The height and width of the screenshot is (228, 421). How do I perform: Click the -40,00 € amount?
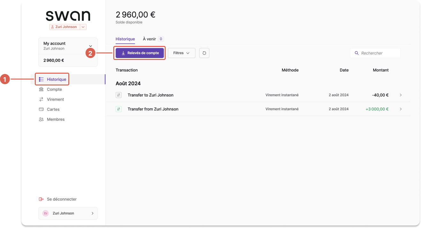380,95
